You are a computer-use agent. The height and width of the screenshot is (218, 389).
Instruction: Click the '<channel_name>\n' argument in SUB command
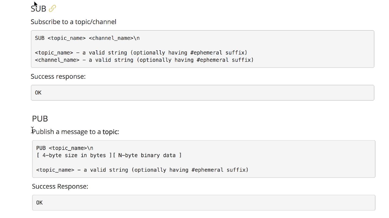(114, 38)
